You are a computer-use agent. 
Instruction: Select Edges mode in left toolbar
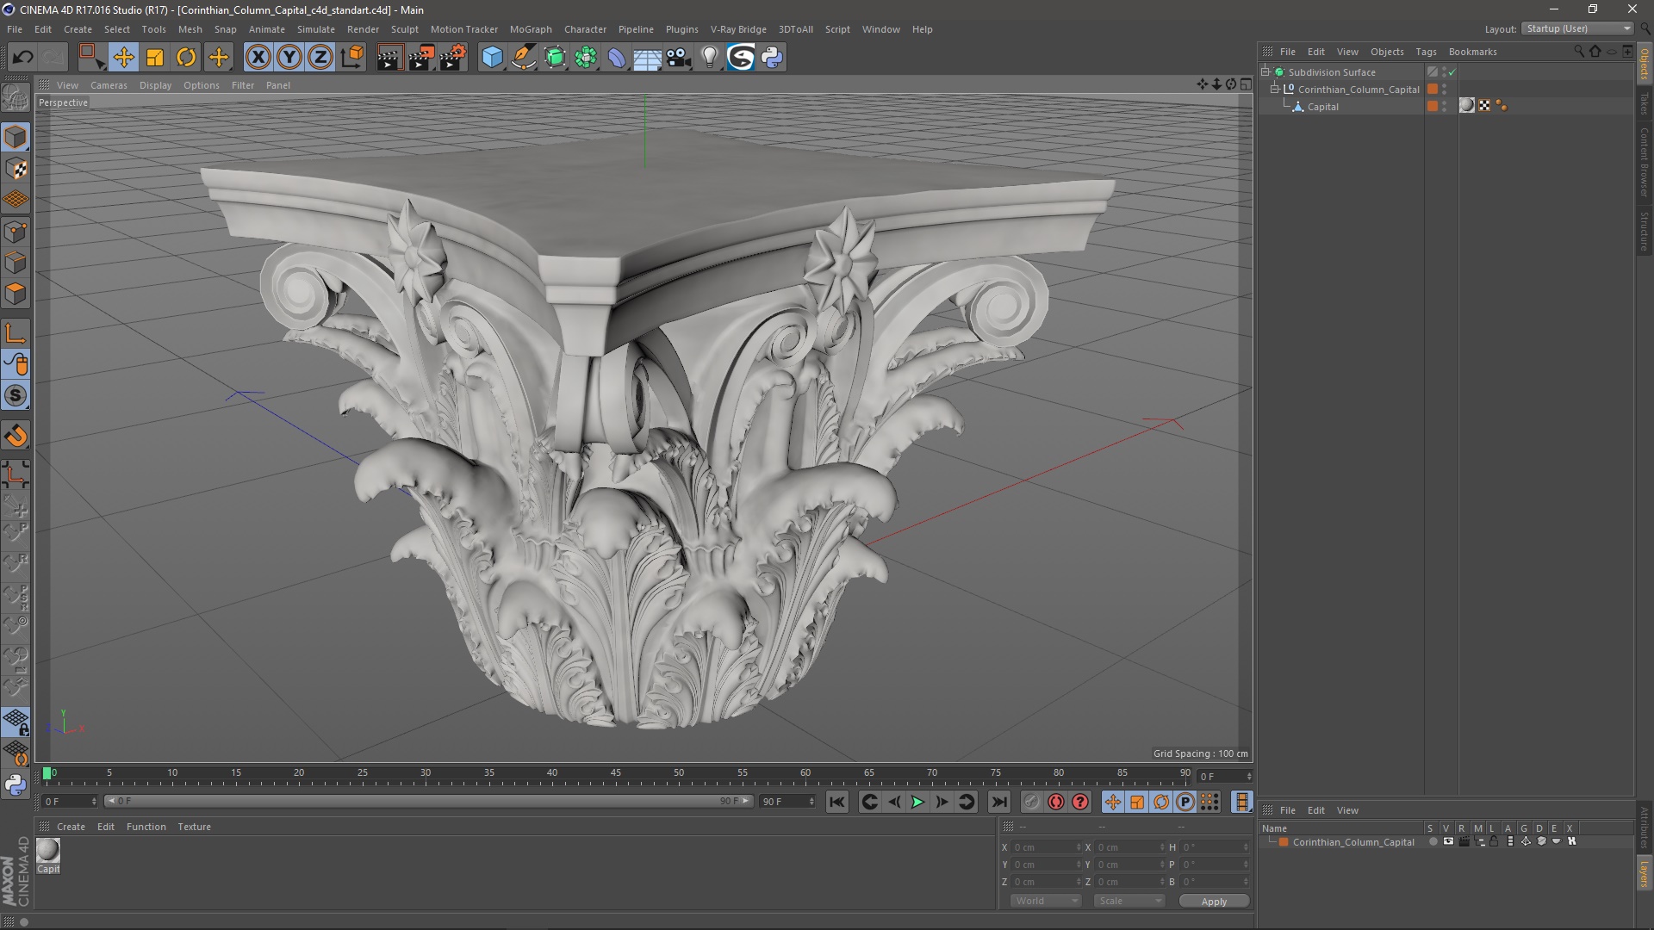pos(16,263)
